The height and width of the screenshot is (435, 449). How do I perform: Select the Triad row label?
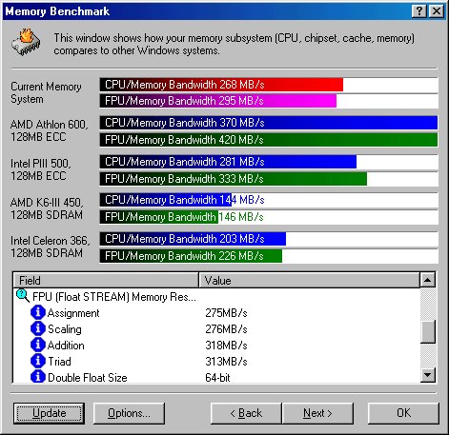59,362
